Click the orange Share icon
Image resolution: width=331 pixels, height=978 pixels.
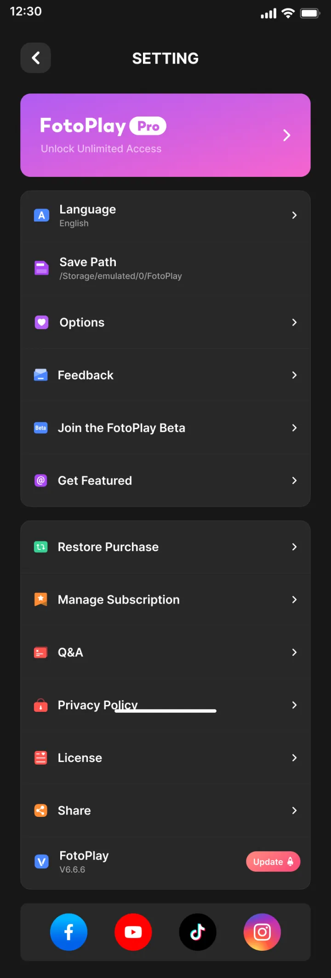tap(41, 810)
